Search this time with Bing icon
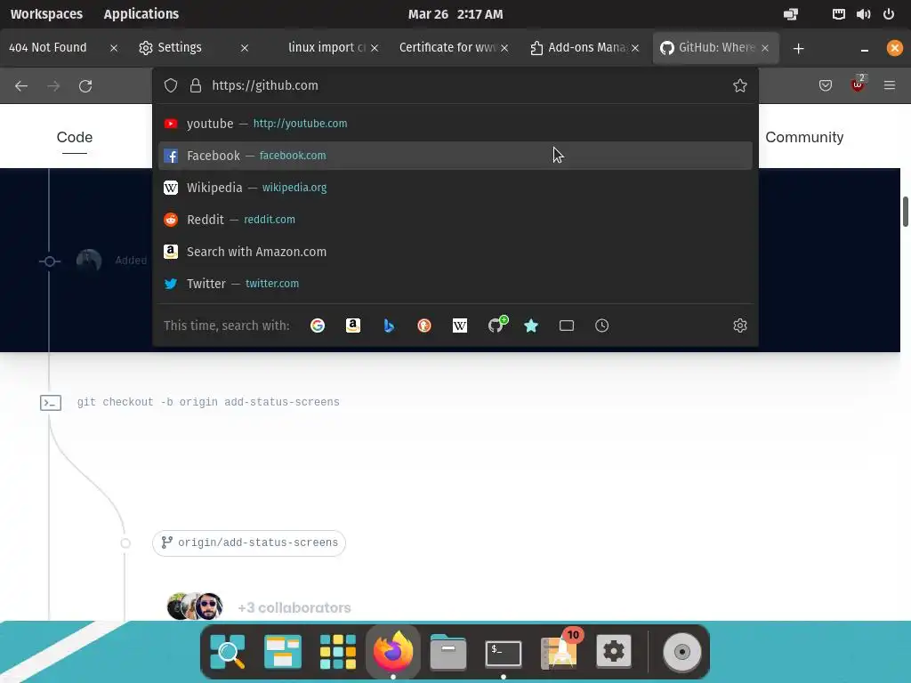Viewport: 911px width, 683px height. click(x=389, y=325)
